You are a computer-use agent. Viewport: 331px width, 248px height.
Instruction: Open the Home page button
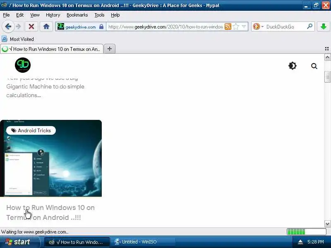pyautogui.click(x=46, y=26)
